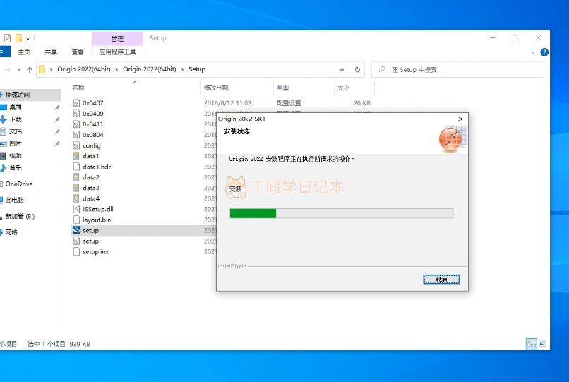Select the 0x0407 config file icon
Screen dimensions: 569x382
click(x=76, y=103)
